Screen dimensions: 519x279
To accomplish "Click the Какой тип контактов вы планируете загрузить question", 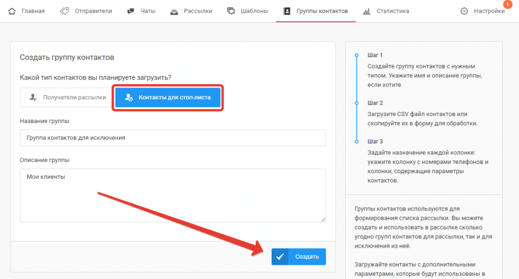I will (96, 77).
